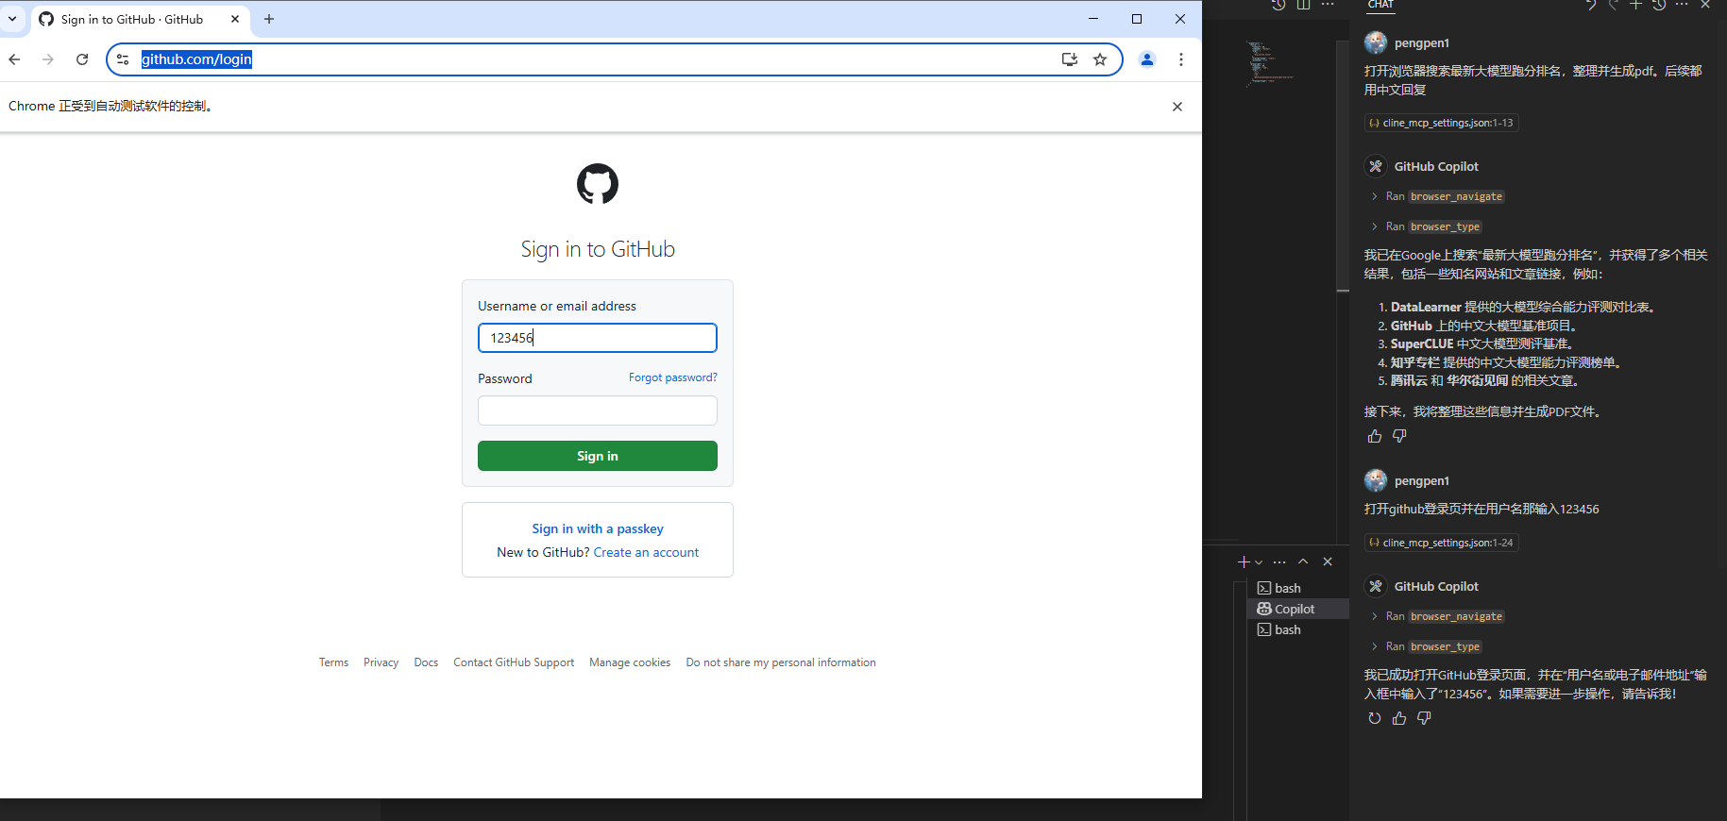Viewport: 1727px width, 821px height.
Task: Open the "Manage cookies" footer link
Action: tap(630, 662)
